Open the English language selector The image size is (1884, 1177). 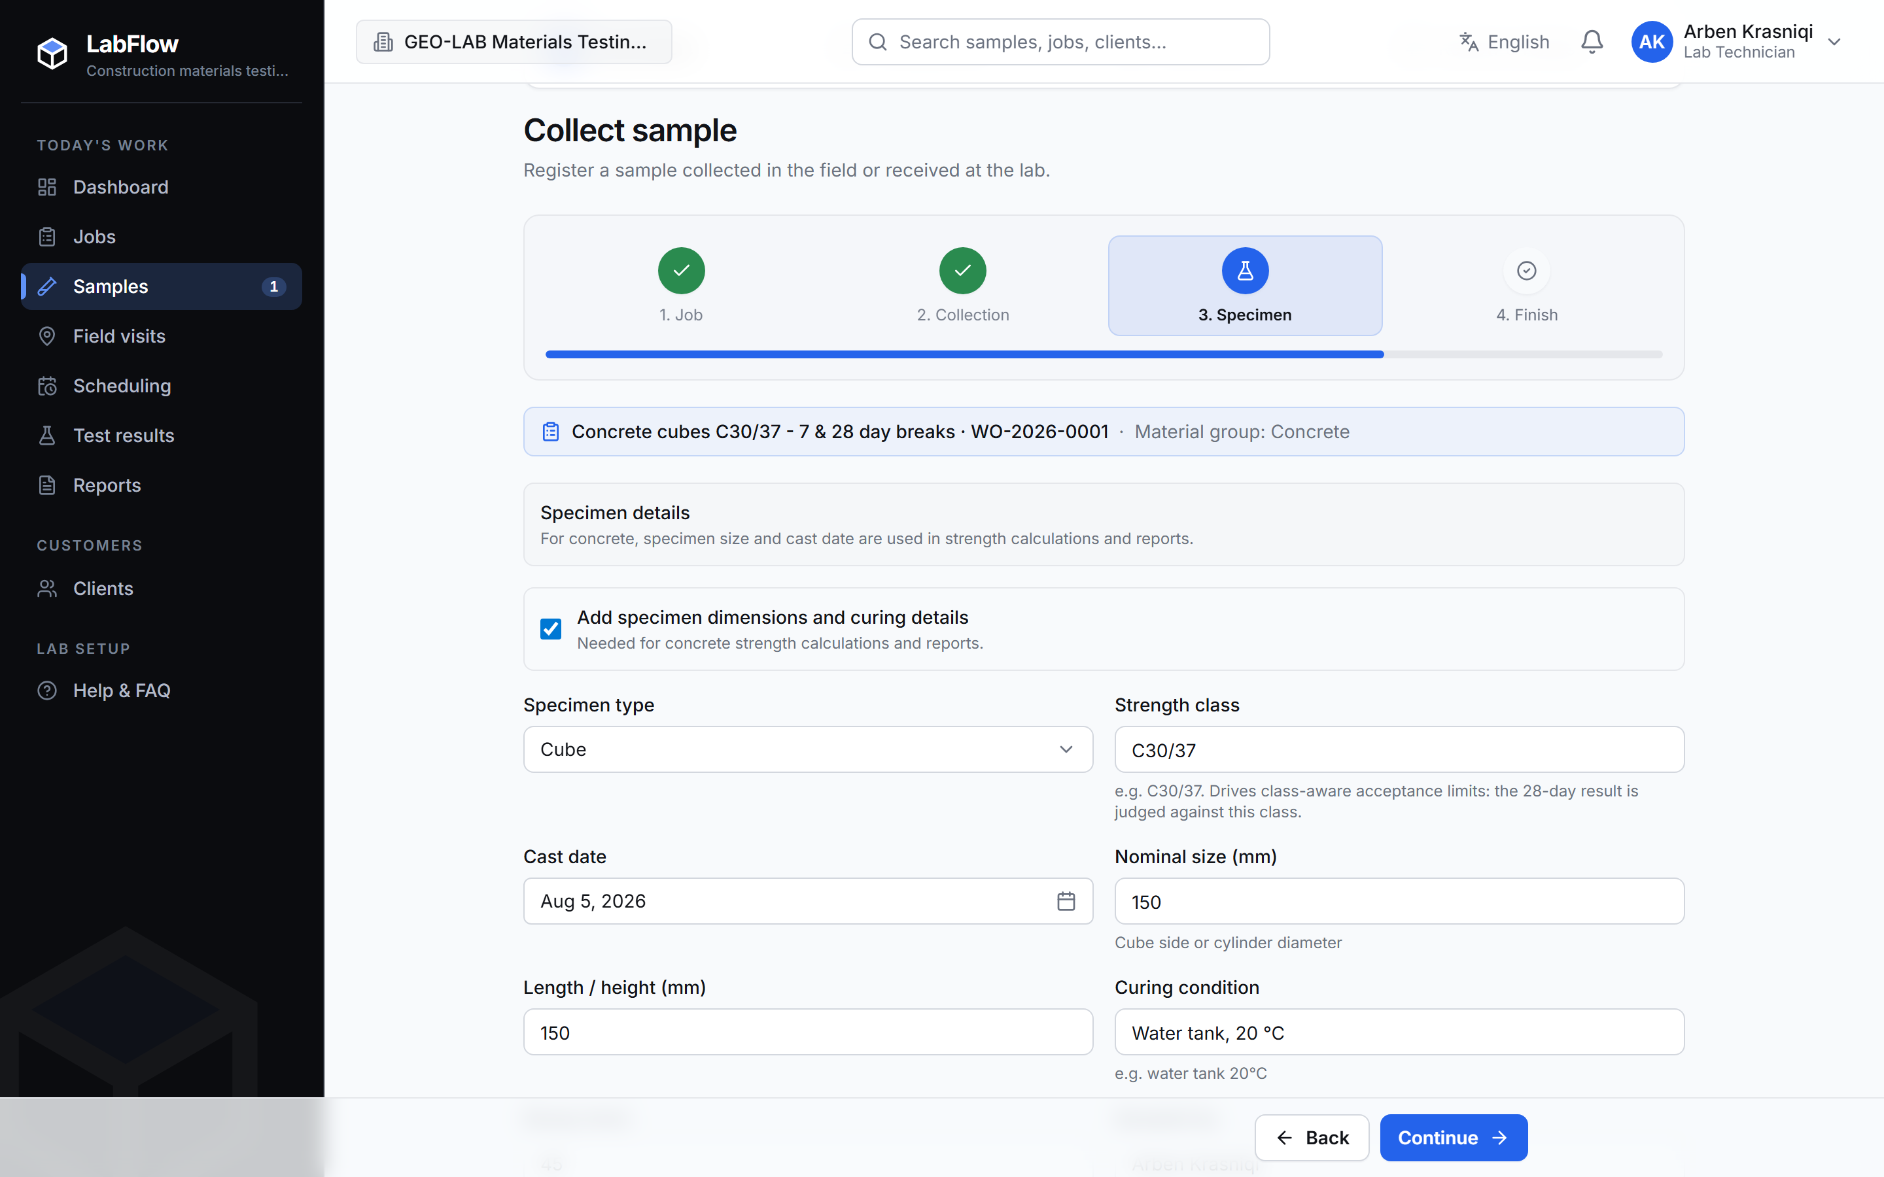(1504, 42)
